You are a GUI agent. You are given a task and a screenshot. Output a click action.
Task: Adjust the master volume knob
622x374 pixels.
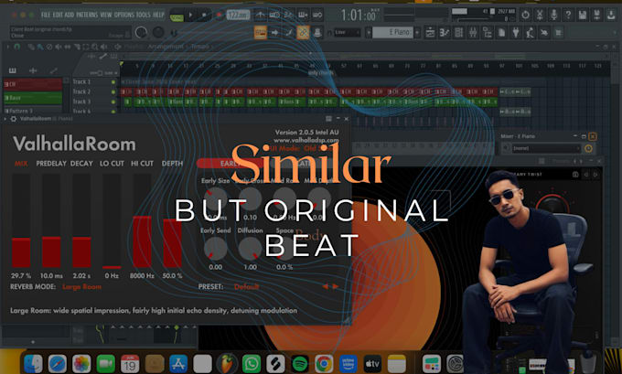(x=142, y=33)
